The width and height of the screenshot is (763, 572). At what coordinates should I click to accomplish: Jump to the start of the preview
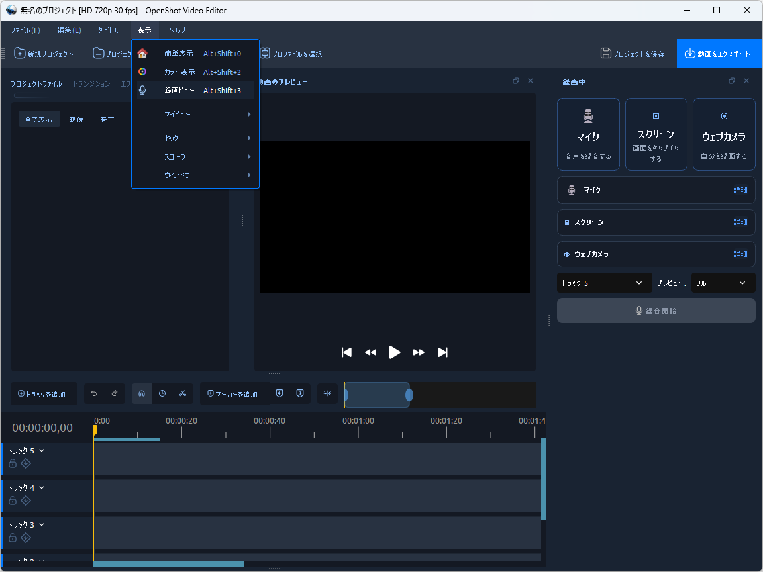pyautogui.click(x=346, y=352)
